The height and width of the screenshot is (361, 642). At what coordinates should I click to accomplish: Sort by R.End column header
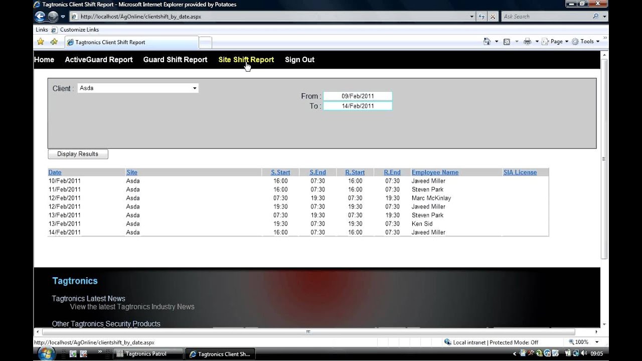pyautogui.click(x=392, y=172)
